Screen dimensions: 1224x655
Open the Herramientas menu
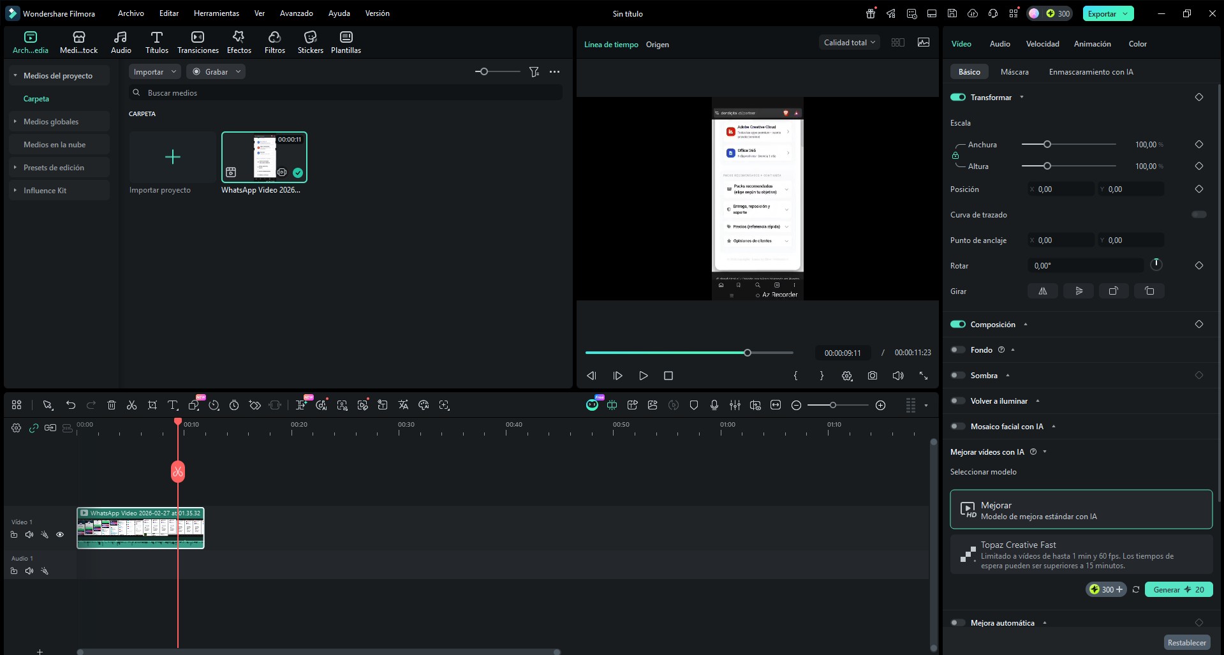click(216, 13)
